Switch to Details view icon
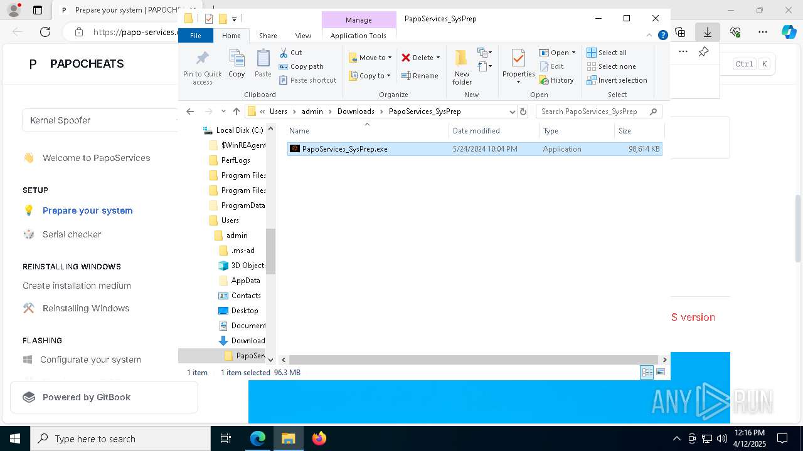The width and height of the screenshot is (803, 451). [x=647, y=372]
